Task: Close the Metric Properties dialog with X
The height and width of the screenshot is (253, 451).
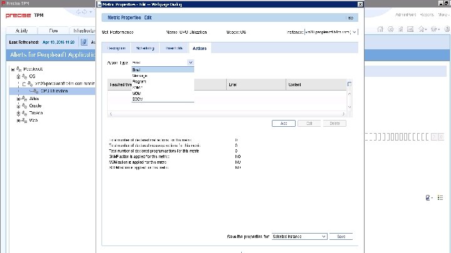Action: pyautogui.click(x=360, y=4)
